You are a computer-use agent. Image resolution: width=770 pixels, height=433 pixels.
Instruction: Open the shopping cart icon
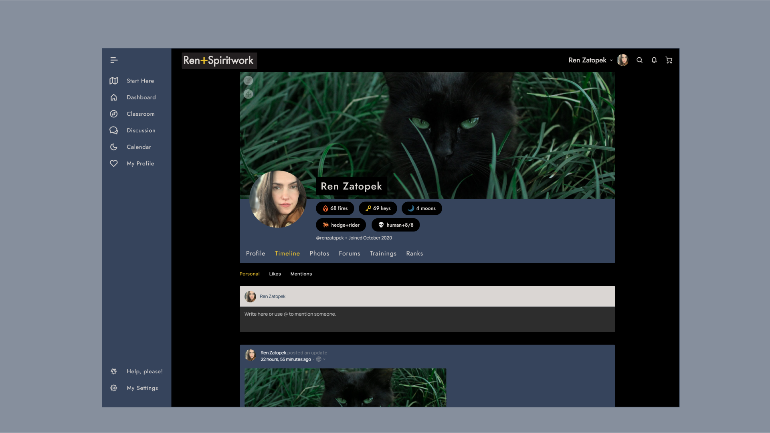(669, 60)
